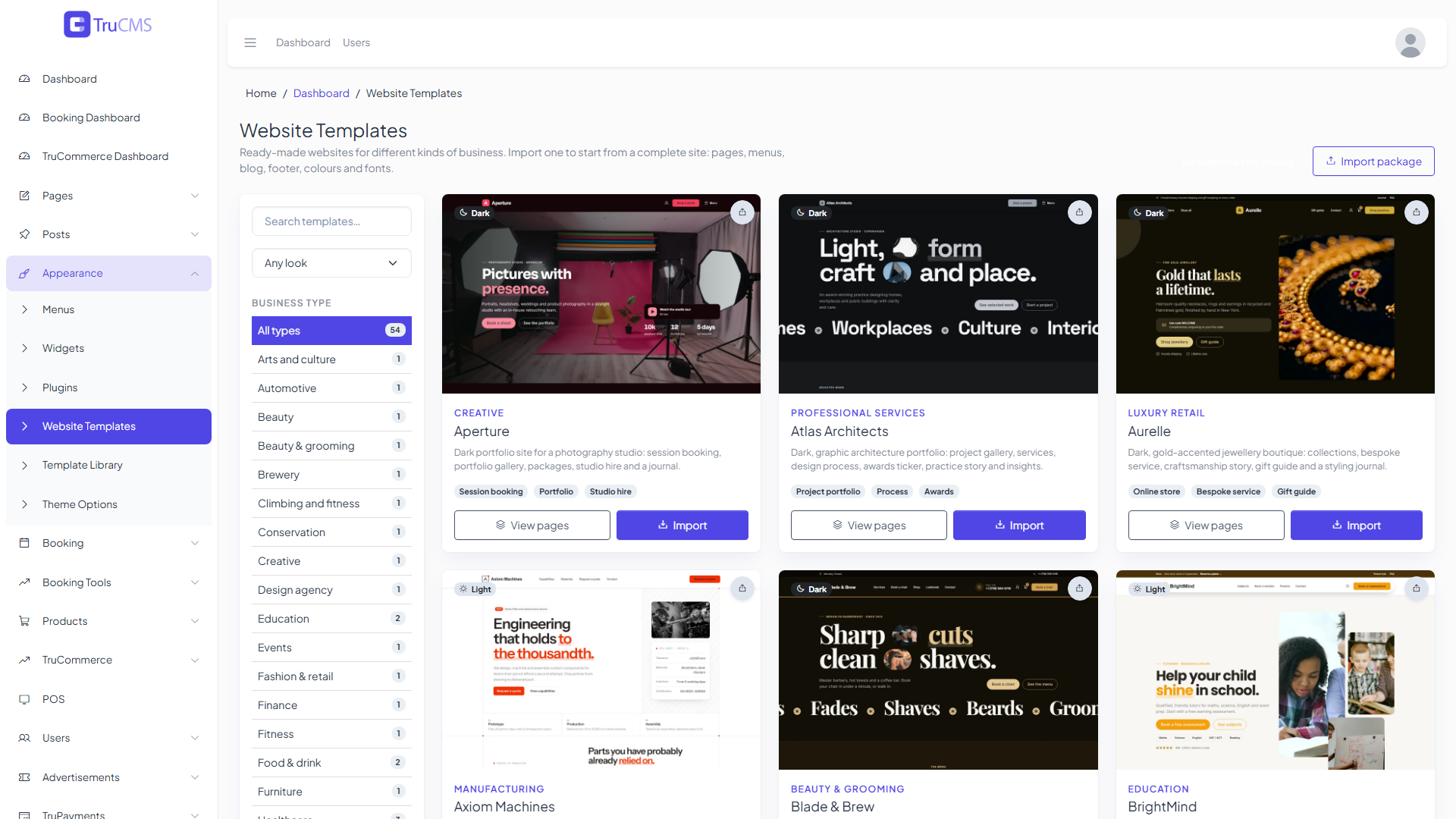
Task: Click the TruCMS logo
Action: click(x=108, y=24)
